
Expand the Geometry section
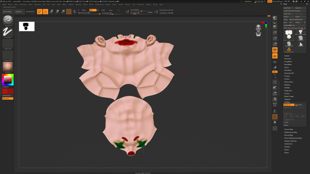coord(288,59)
